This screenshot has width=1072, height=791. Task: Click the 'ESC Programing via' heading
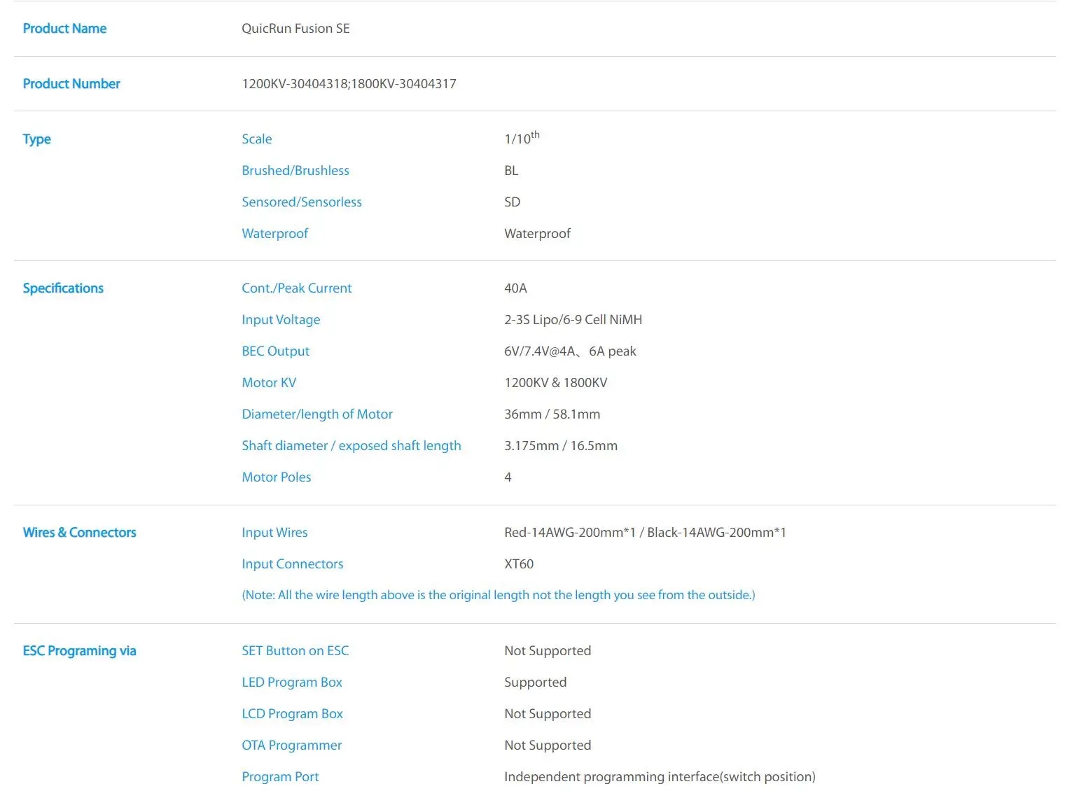pyautogui.click(x=79, y=651)
